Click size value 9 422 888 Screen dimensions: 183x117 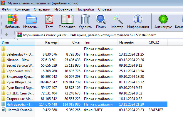click(x=50, y=110)
